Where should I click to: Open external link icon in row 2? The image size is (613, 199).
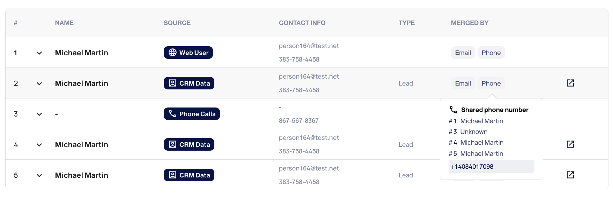(x=570, y=83)
